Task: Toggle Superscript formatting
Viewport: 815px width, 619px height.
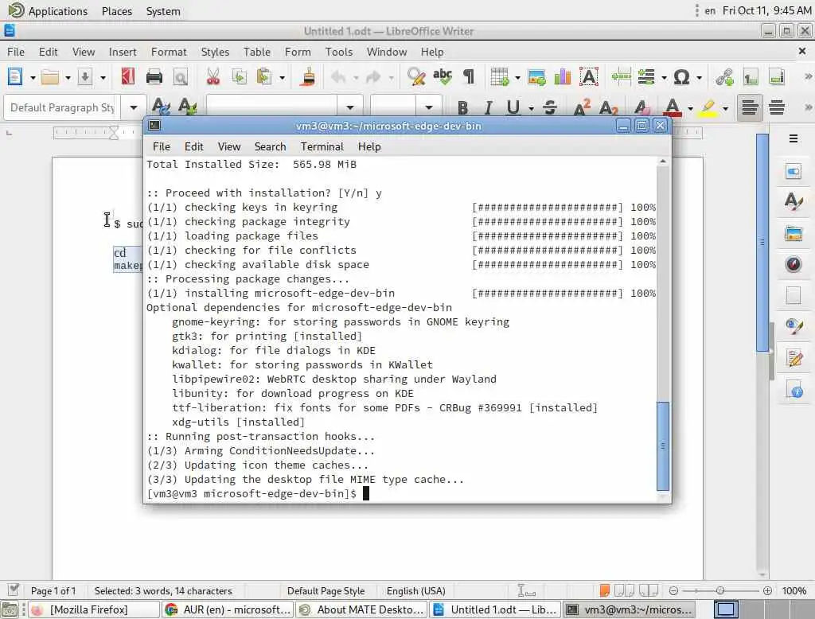Action: 582,107
